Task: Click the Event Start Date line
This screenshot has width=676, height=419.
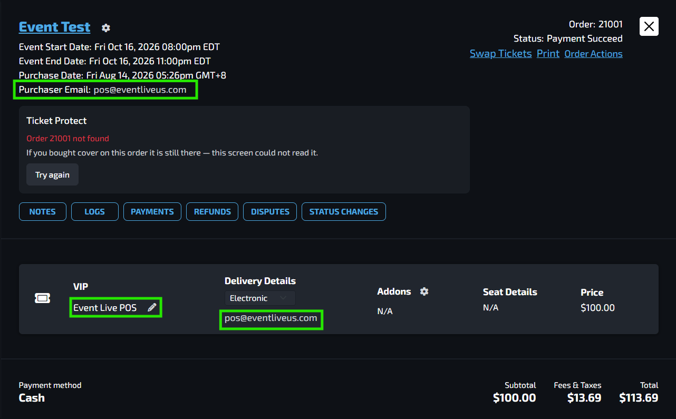Action: (x=119, y=47)
